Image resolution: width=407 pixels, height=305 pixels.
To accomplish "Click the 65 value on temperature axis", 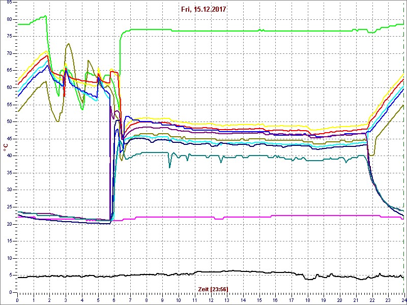I will coord(9,71).
